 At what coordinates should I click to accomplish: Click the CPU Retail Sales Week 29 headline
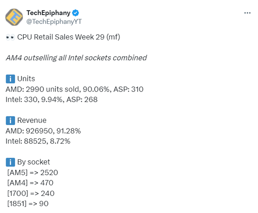[69, 37]
